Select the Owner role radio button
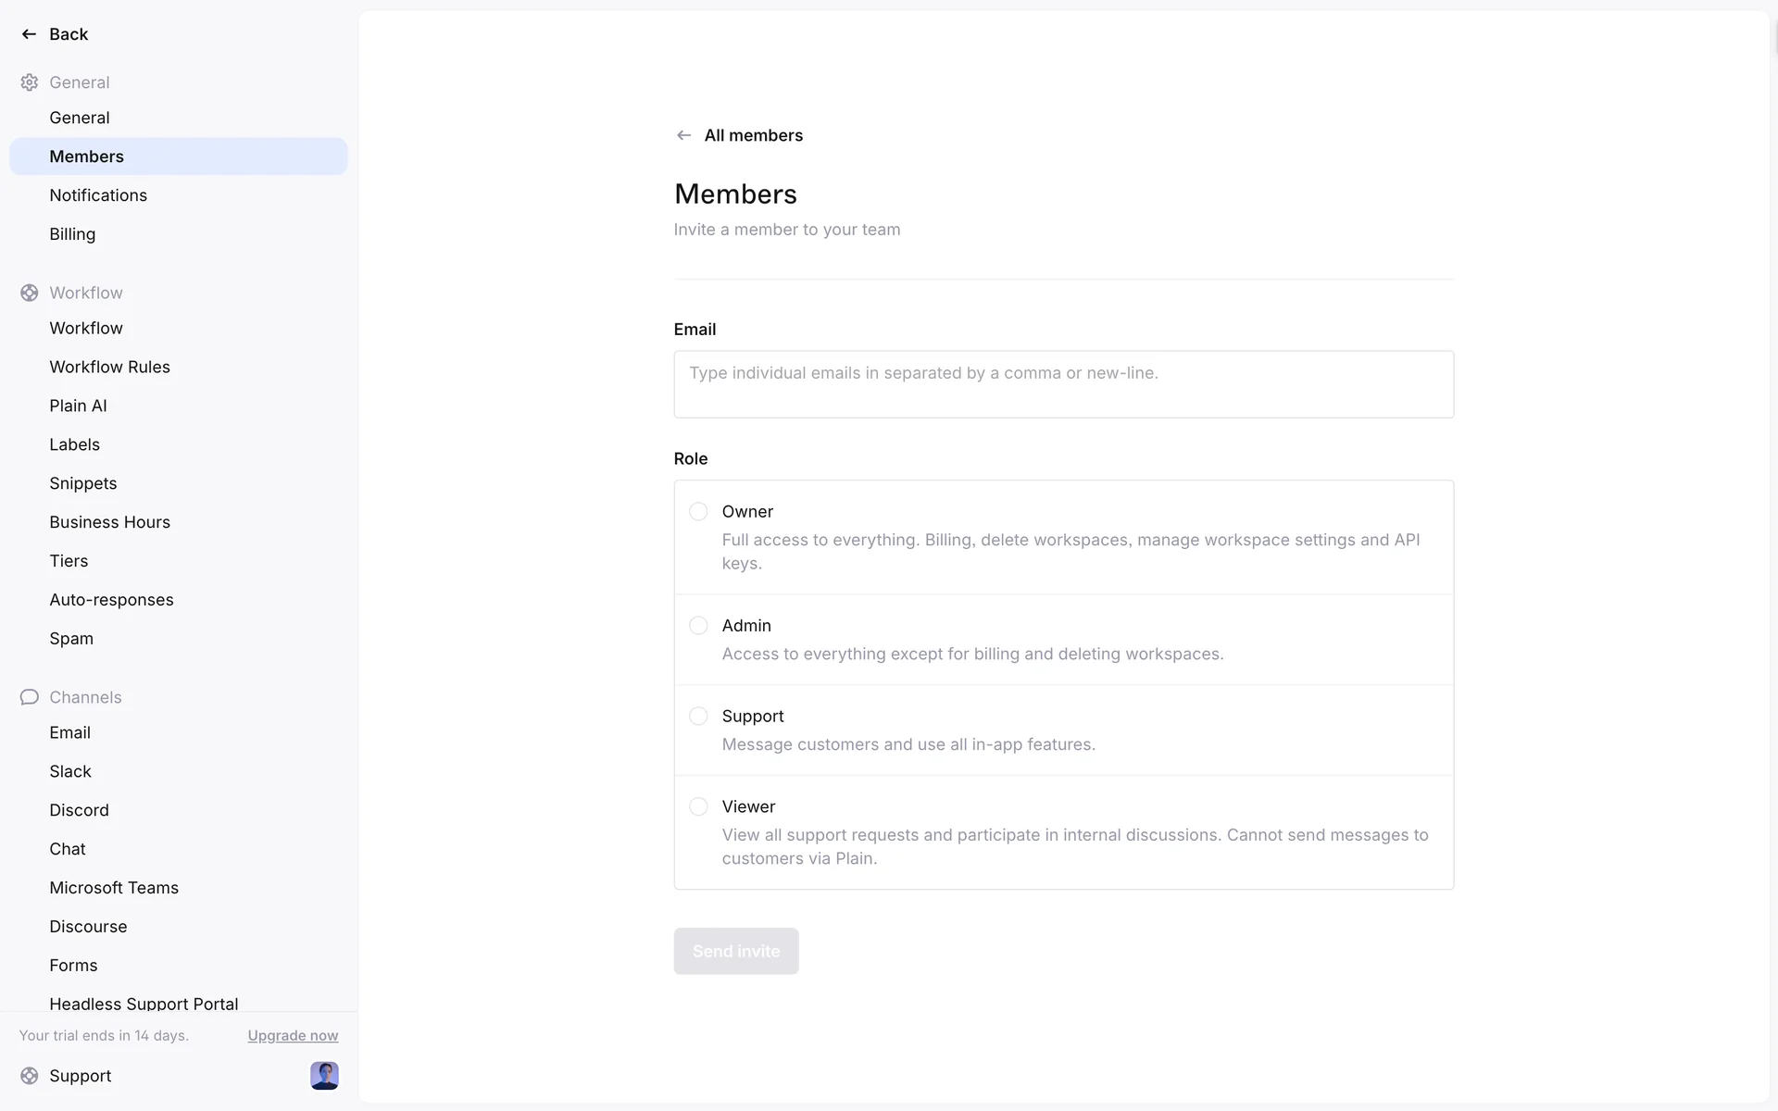Viewport: 1778px width, 1111px height. coord(698,512)
